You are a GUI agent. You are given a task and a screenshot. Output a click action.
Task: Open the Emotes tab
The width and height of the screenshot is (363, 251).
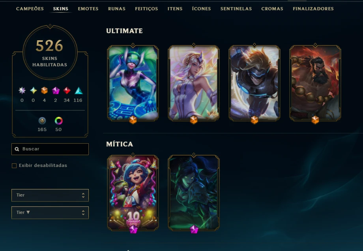88,9
